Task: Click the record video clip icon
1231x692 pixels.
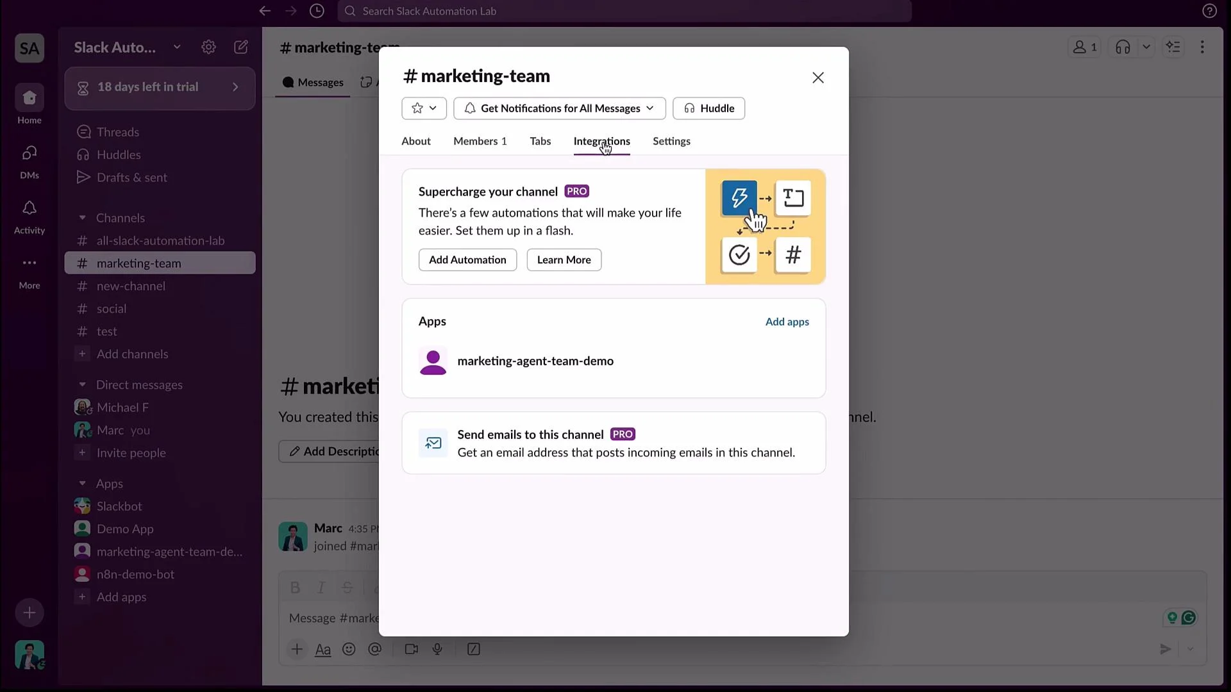Action: point(412,649)
